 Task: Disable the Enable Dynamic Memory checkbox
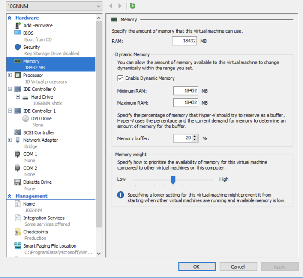(x=120, y=78)
